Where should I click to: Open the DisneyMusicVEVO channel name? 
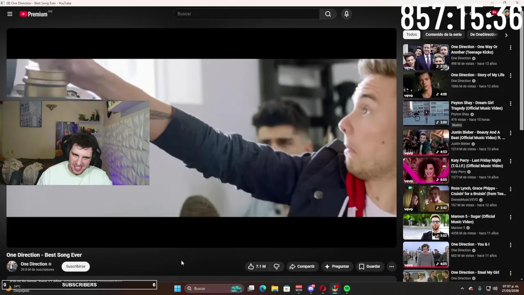click(464, 200)
